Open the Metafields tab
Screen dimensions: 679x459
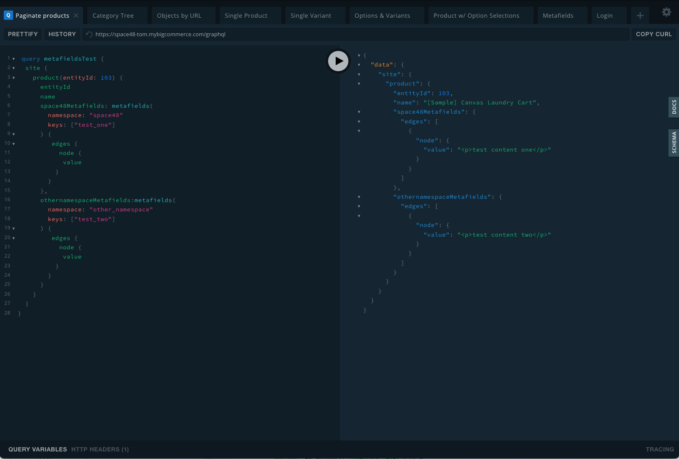[558, 16]
